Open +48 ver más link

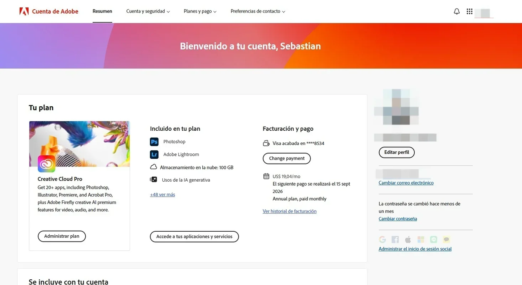[x=162, y=195]
